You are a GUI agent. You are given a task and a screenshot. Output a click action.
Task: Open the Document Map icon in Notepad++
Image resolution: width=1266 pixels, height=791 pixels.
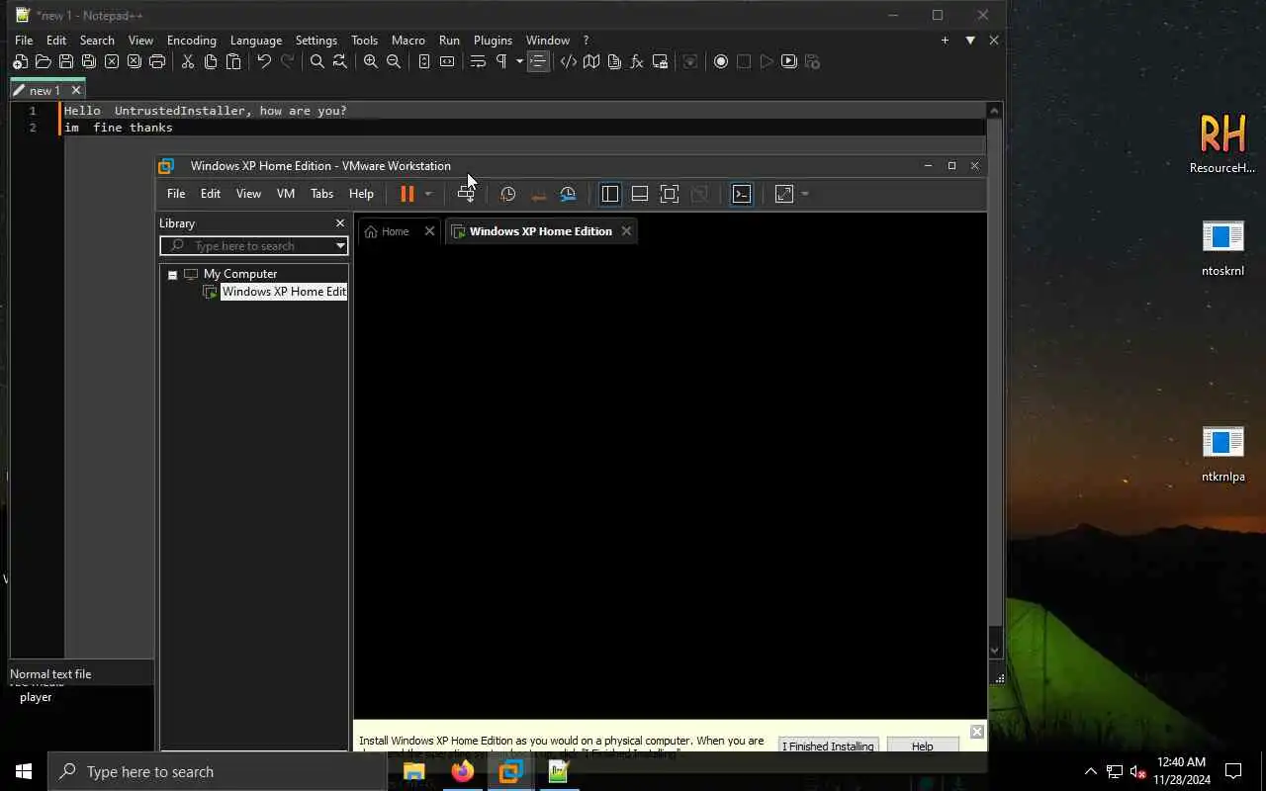pos(591,61)
